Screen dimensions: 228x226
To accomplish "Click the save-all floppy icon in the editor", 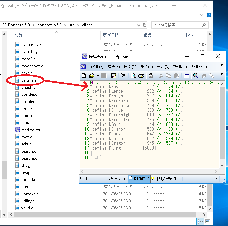I will pos(114,76).
